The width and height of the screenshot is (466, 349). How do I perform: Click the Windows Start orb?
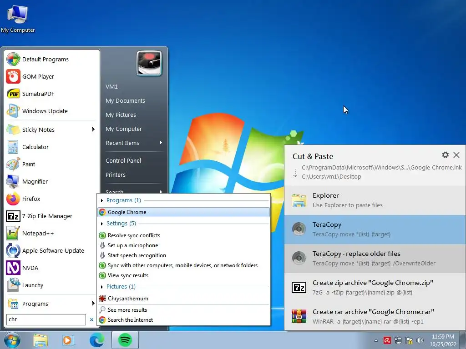[12, 340]
